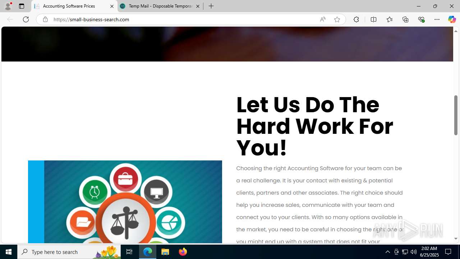Open Task View on taskbar
460x259 pixels.
coord(129,252)
